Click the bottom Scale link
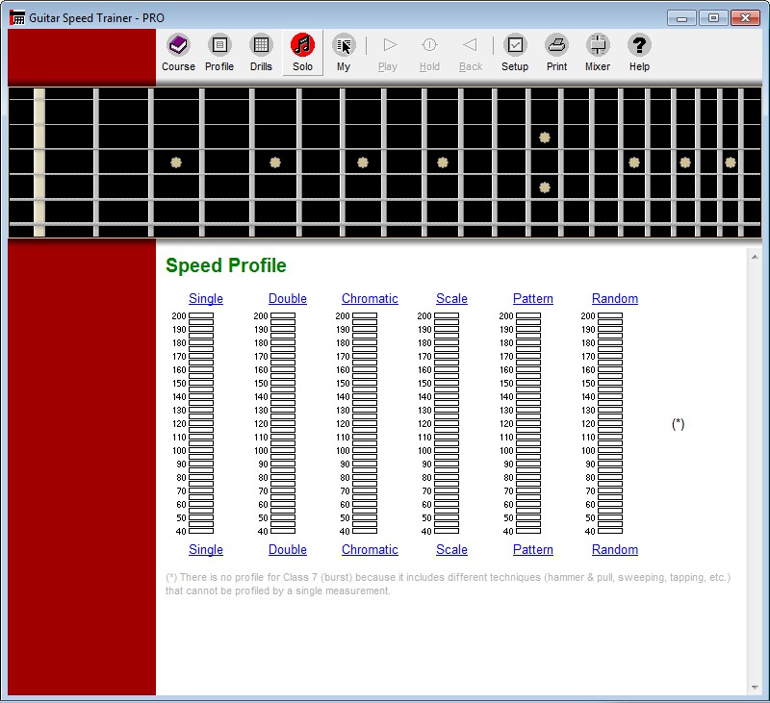770x703 pixels. point(451,549)
